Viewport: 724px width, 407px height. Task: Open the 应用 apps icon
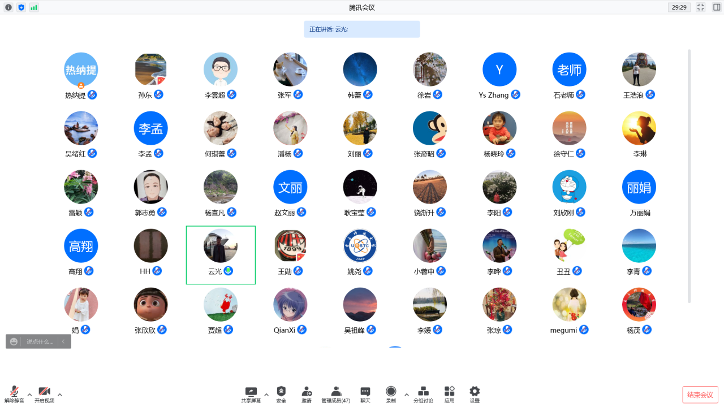coord(449,395)
